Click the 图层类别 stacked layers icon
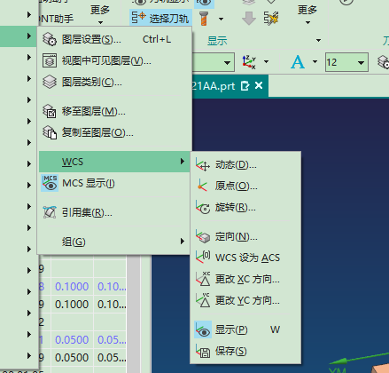Screen dimensions: 389x373 tap(50, 82)
